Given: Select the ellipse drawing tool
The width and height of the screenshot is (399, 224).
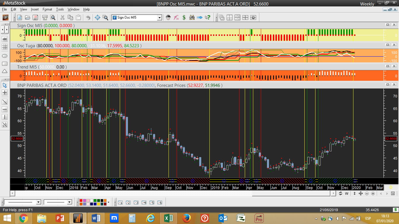Looking at the screenshot, I should [5, 56].
